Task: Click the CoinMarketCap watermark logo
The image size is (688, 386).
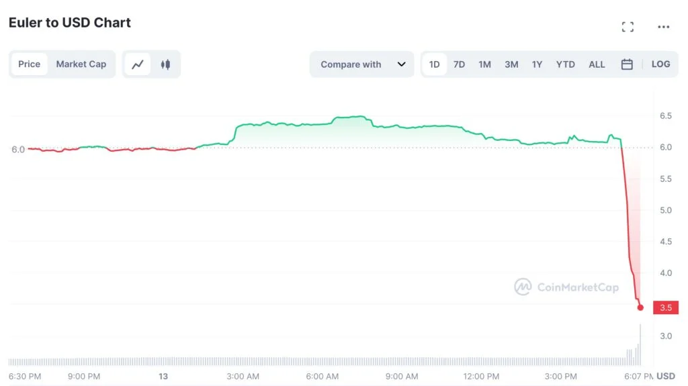Action: coord(566,287)
